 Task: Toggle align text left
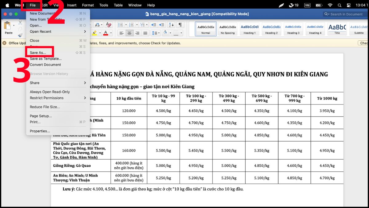pos(121,33)
